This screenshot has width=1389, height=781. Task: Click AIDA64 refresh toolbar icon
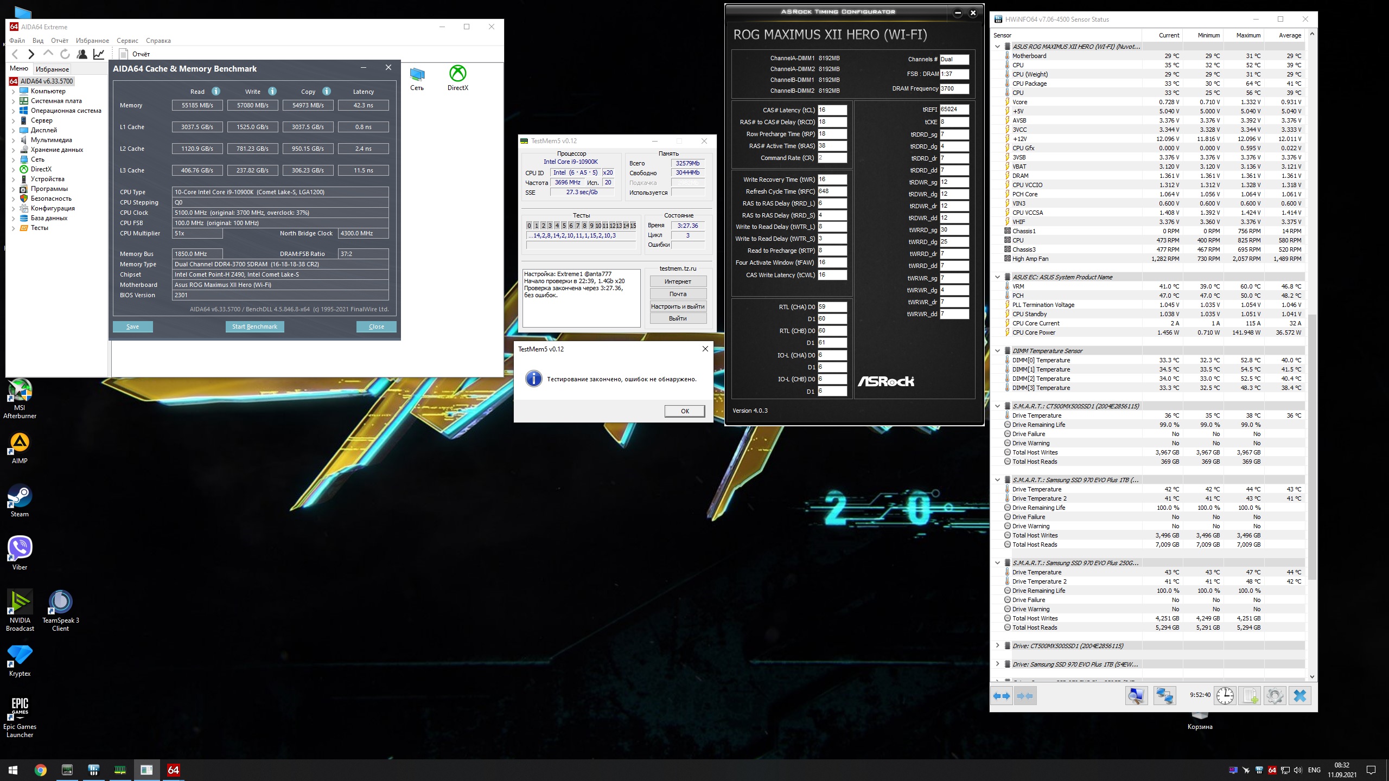(x=65, y=54)
